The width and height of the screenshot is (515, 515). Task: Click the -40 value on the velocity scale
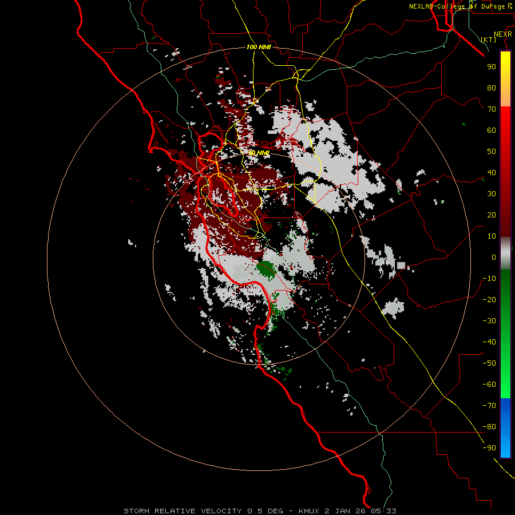[489, 342]
